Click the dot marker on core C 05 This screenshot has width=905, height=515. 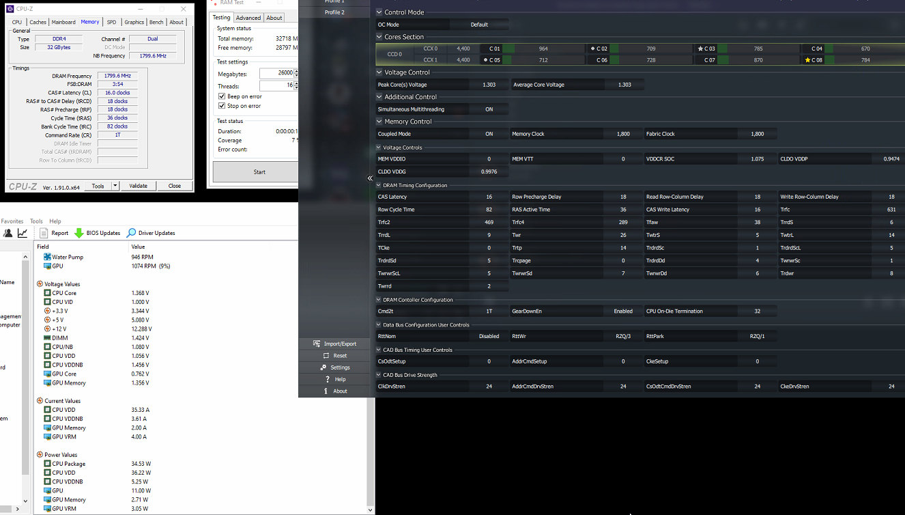(485, 60)
